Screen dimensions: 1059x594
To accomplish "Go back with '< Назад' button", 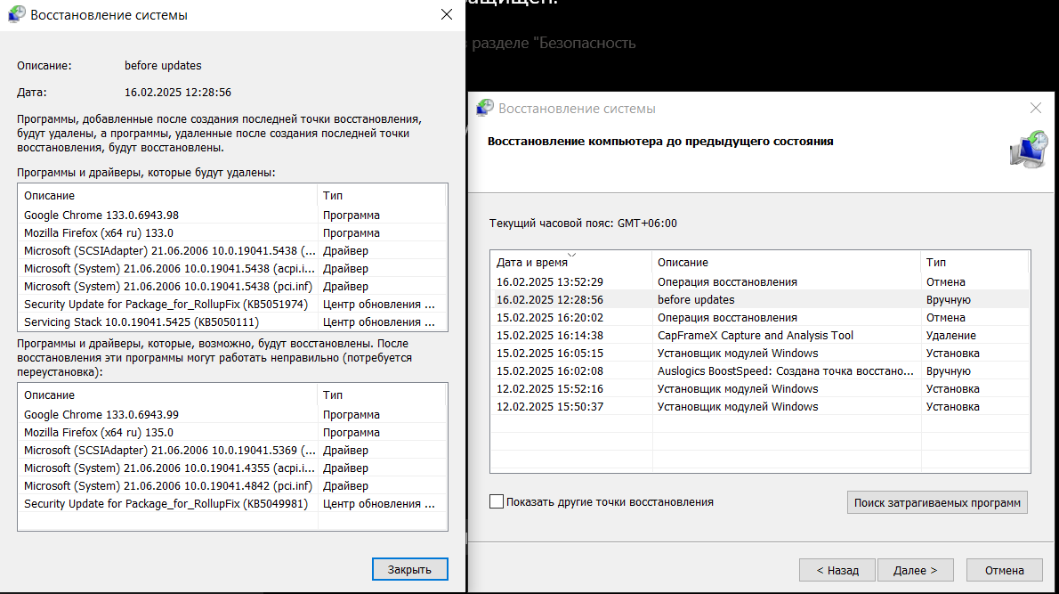I will (x=829, y=570).
